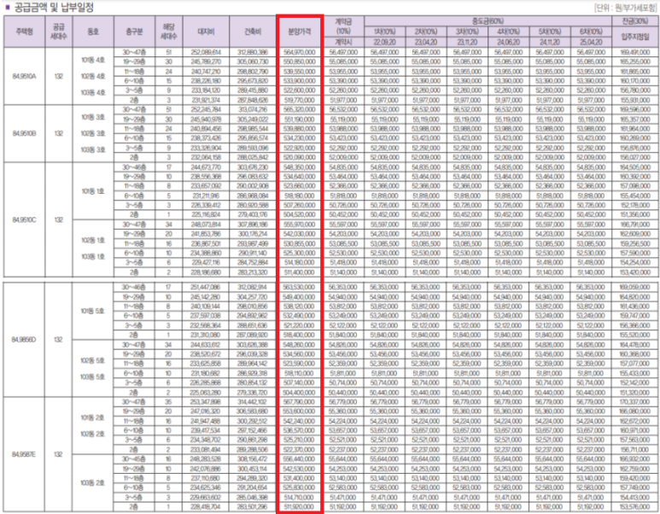Click land cost '253,347,898'
Viewport: 660px width, 514px height.
tap(206, 402)
